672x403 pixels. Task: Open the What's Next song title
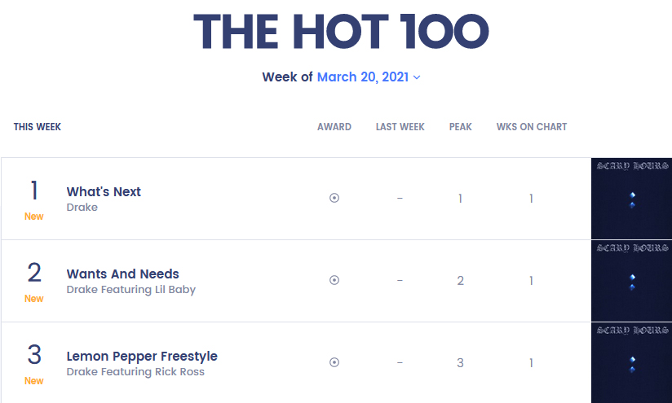104,191
